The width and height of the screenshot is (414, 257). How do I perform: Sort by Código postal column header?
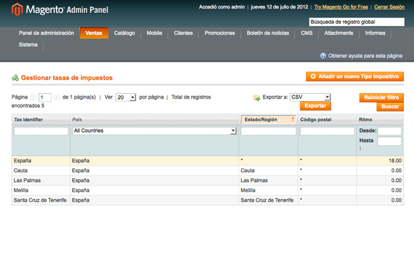(316, 120)
